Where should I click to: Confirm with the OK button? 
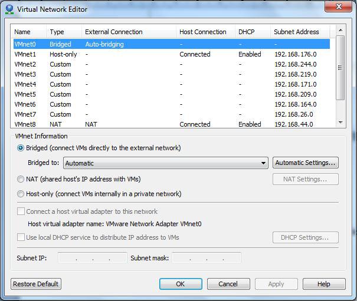181,284
